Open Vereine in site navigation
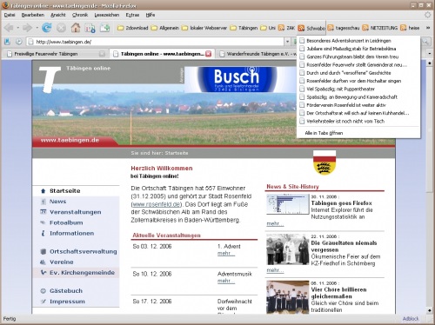 coord(62,262)
